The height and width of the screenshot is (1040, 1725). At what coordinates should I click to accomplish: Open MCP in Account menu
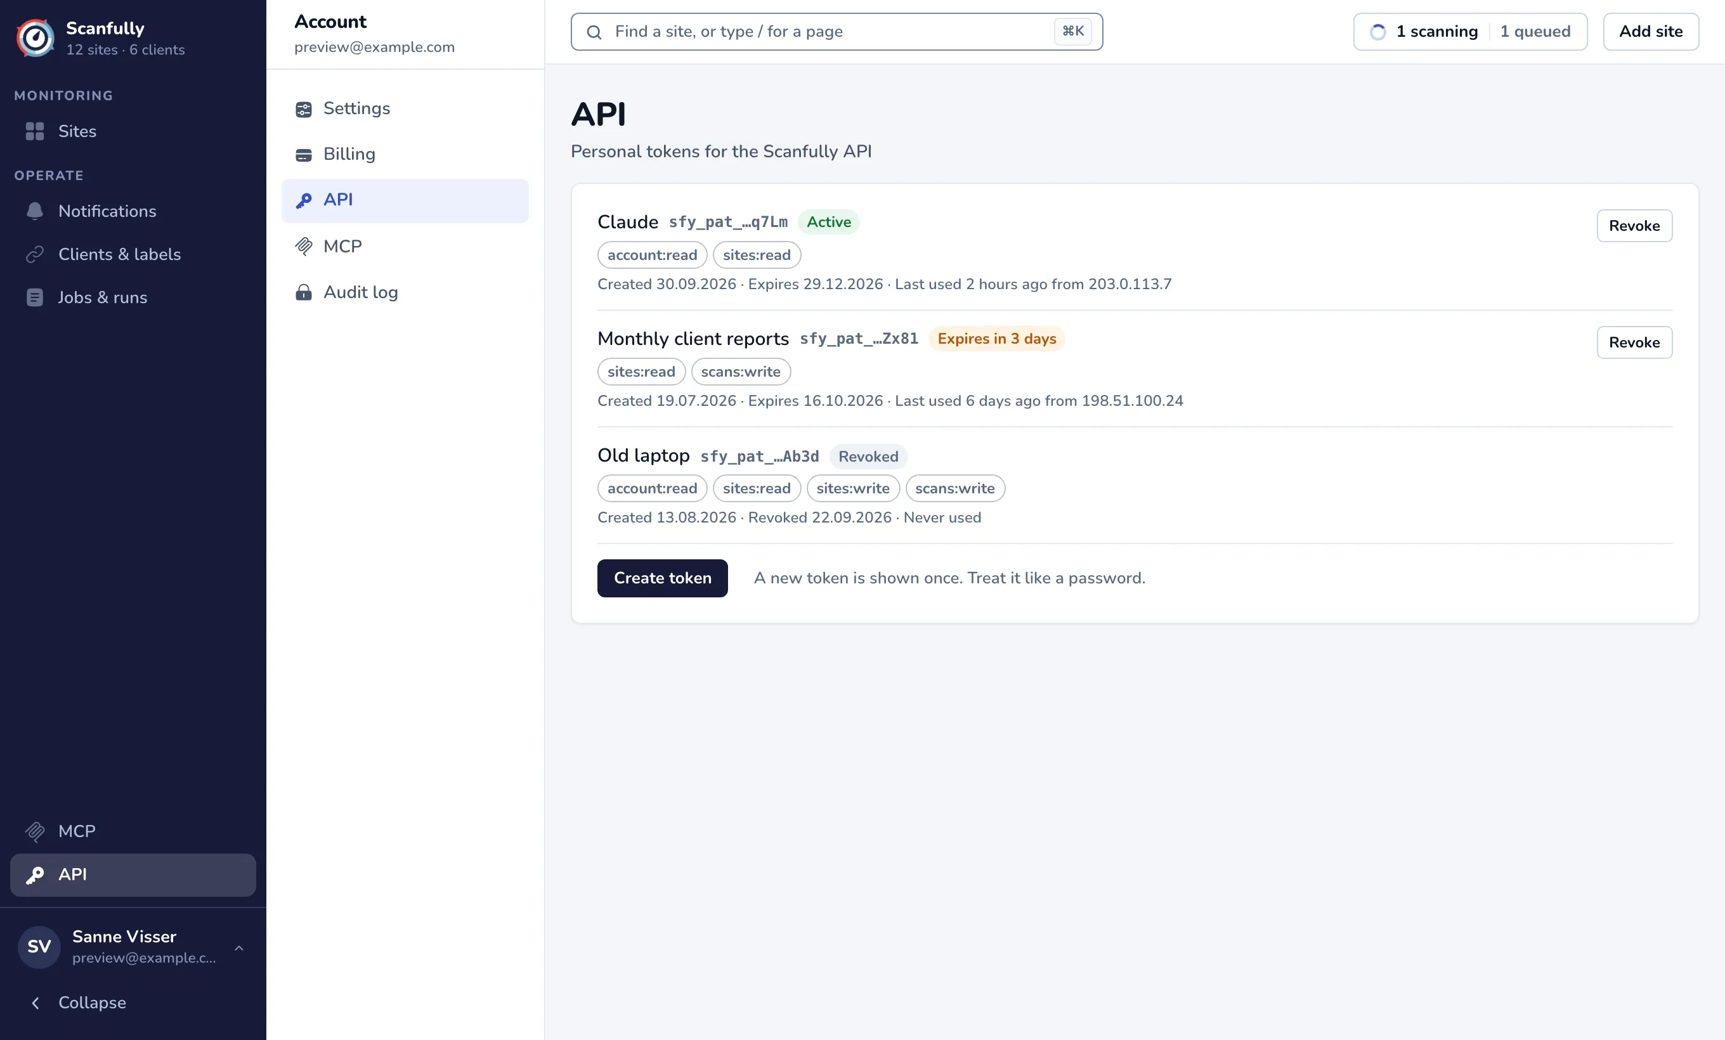(x=405, y=246)
